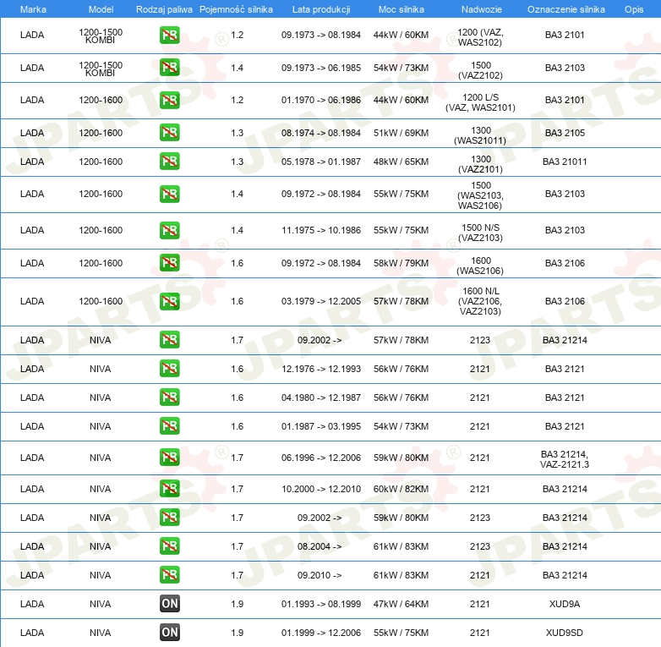Click body cell 1600 N/L (VAZ2106, VAZ2103)
The width and height of the screenshot is (661, 647).
[x=481, y=301]
